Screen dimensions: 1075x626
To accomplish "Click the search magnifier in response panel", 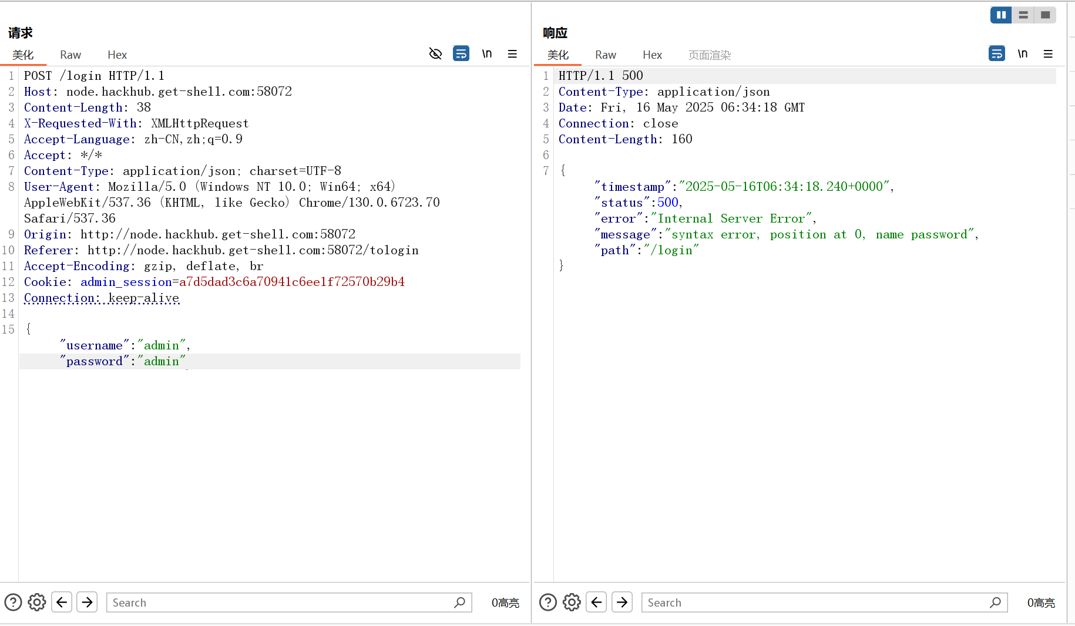I will click(995, 603).
